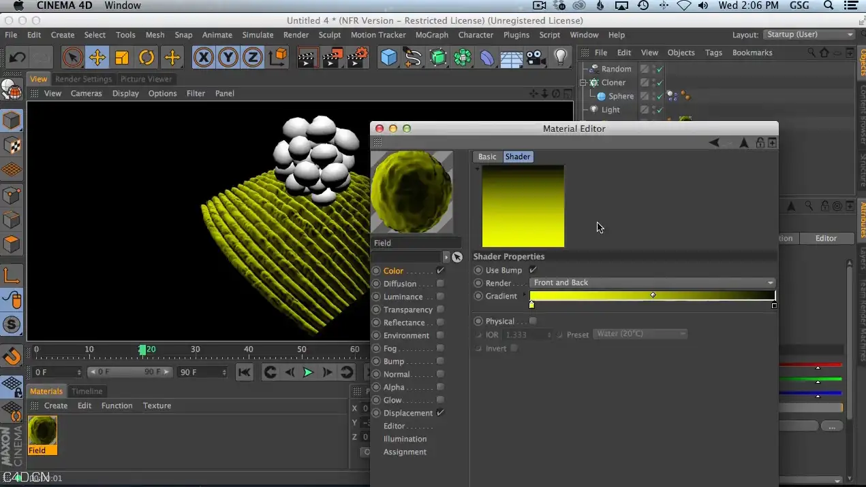Open the MoGraph menu

pos(432,35)
